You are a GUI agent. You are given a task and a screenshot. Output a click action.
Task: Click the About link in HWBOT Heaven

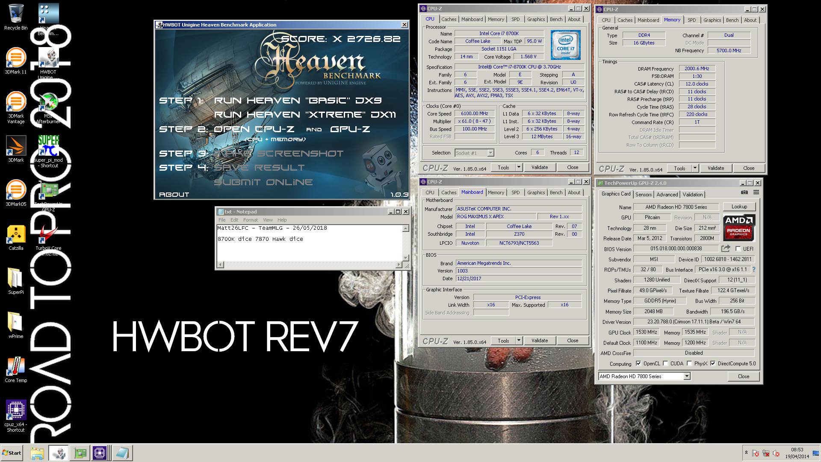(174, 195)
